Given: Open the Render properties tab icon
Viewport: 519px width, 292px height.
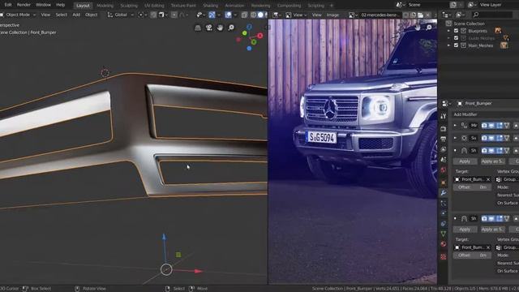Looking at the screenshot, I should [444, 129].
